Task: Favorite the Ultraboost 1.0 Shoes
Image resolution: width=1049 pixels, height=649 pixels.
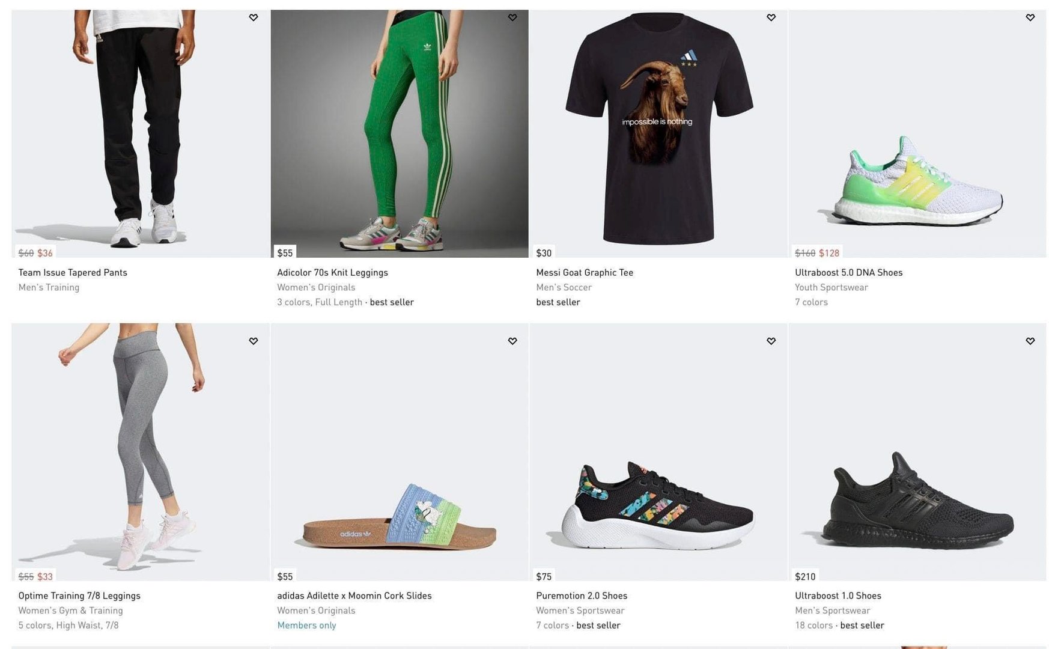Action: tap(1030, 341)
